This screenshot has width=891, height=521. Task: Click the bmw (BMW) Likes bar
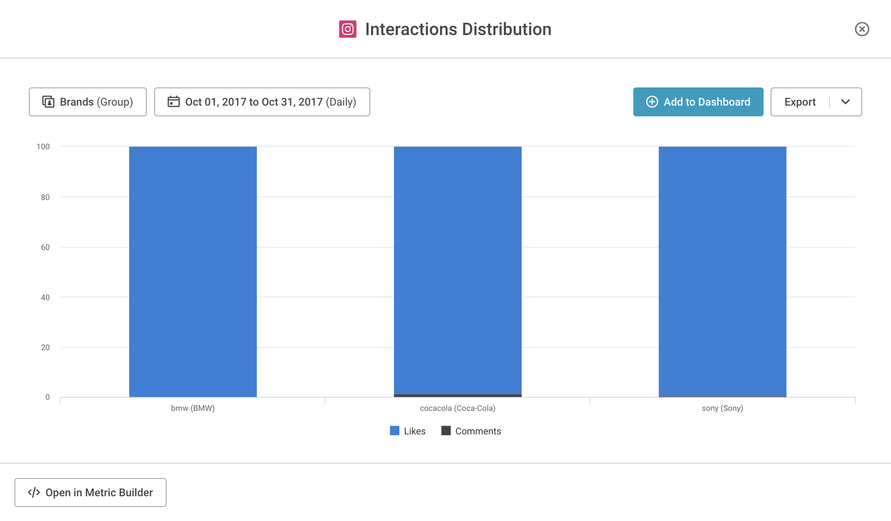pos(193,272)
